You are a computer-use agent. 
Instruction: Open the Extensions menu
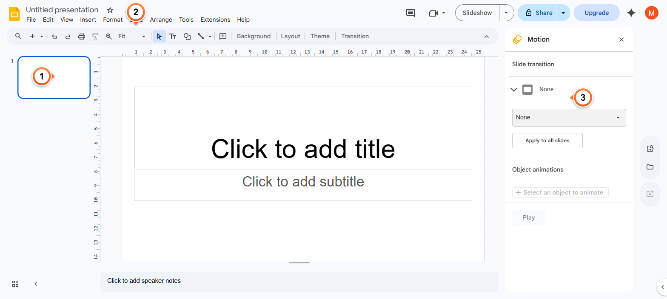215,20
